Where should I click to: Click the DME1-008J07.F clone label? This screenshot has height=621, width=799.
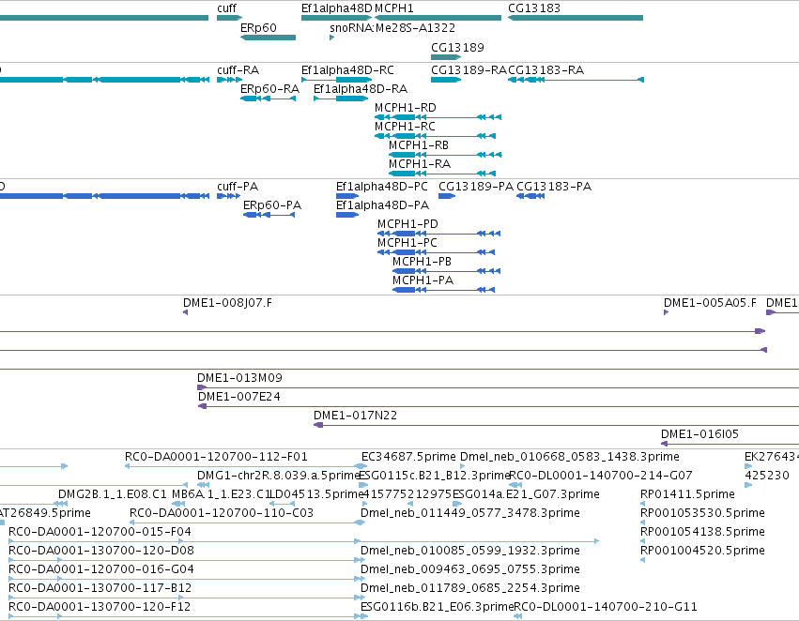227,303
